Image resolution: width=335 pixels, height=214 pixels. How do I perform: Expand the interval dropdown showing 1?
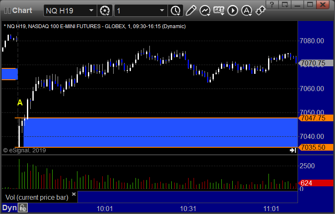(162, 10)
